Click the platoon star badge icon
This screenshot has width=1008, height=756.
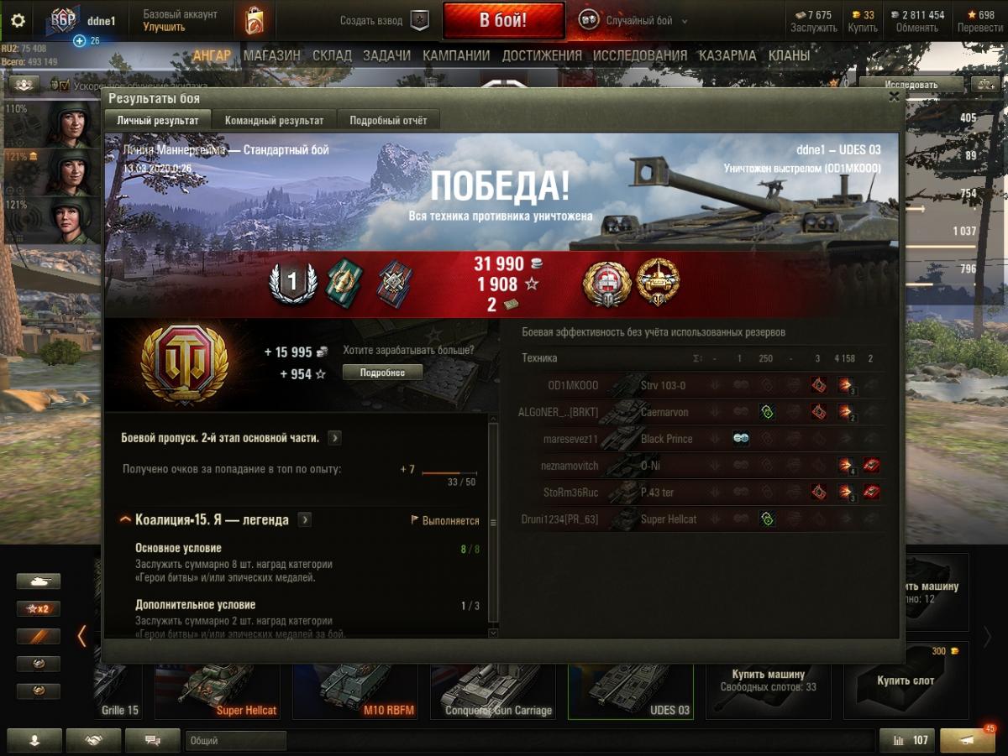[420, 21]
